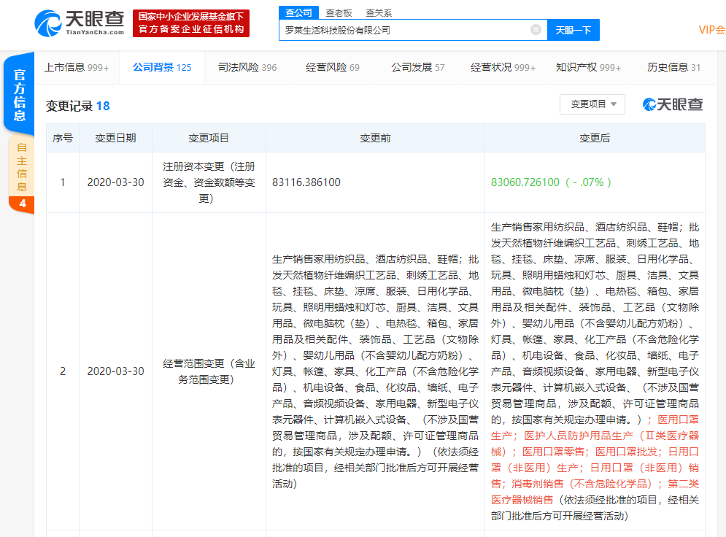Click the 变更日期 column header
Image resolution: width=726 pixels, height=537 pixels.
tap(115, 138)
